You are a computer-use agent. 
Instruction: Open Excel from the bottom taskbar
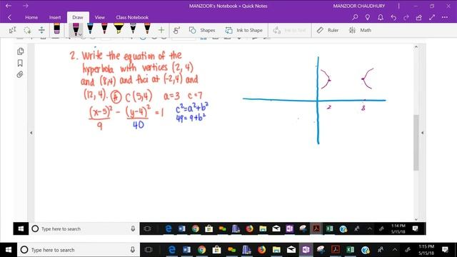click(x=351, y=250)
